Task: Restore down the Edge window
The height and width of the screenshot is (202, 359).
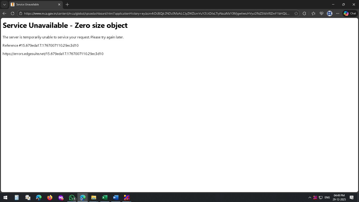Action: (343, 4)
